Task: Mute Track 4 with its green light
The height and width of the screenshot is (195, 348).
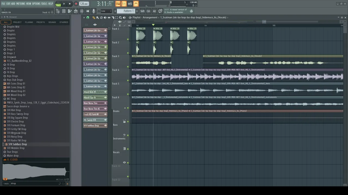Action: click(128, 80)
